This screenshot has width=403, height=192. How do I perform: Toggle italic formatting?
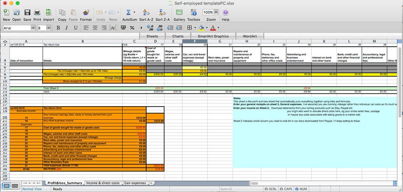[x=67, y=28]
